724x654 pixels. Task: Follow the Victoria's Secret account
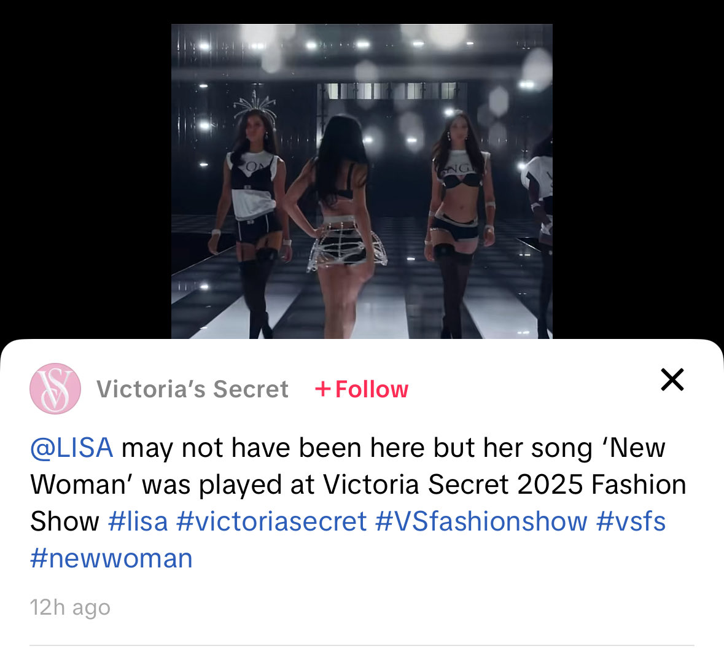(362, 389)
